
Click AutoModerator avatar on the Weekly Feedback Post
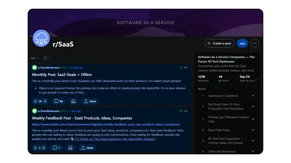(x=34, y=111)
